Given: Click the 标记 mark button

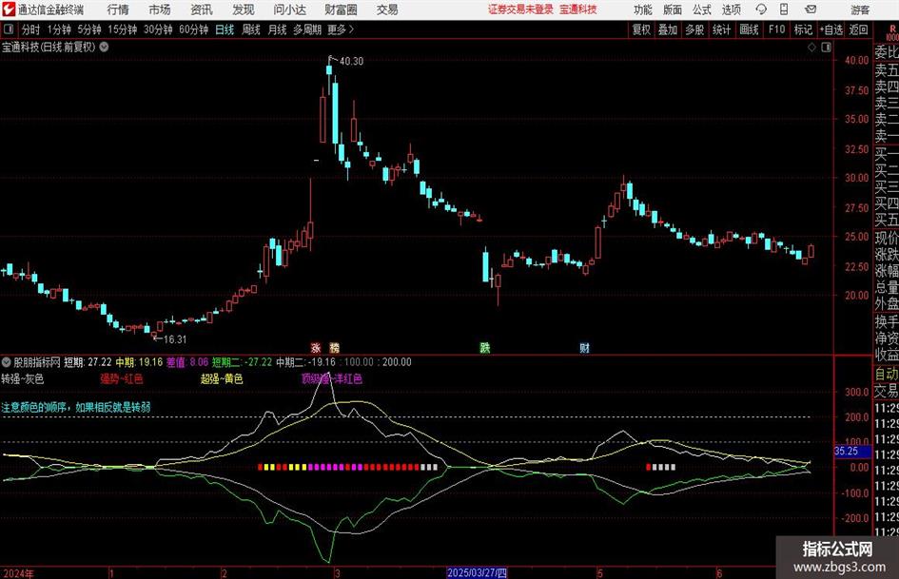Looking at the screenshot, I should [x=803, y=29].
